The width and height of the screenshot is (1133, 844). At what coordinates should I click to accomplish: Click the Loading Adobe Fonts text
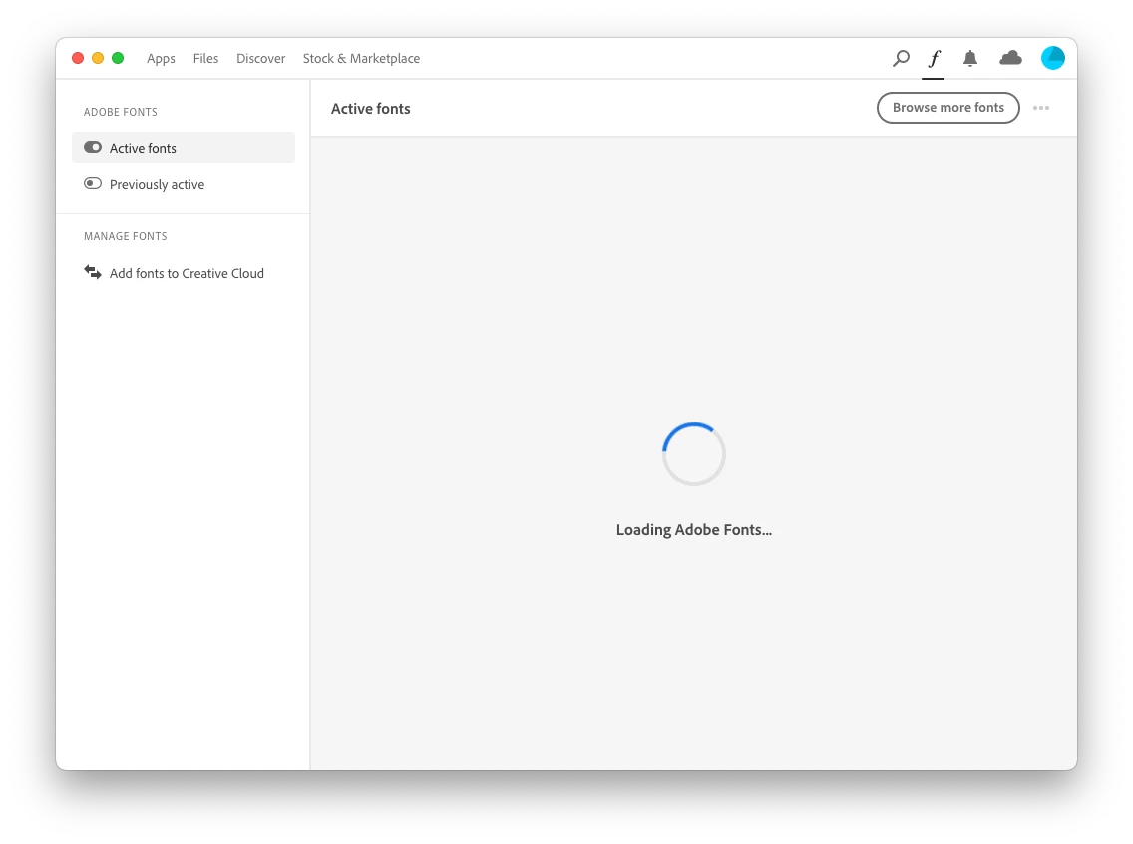point(694,530)
